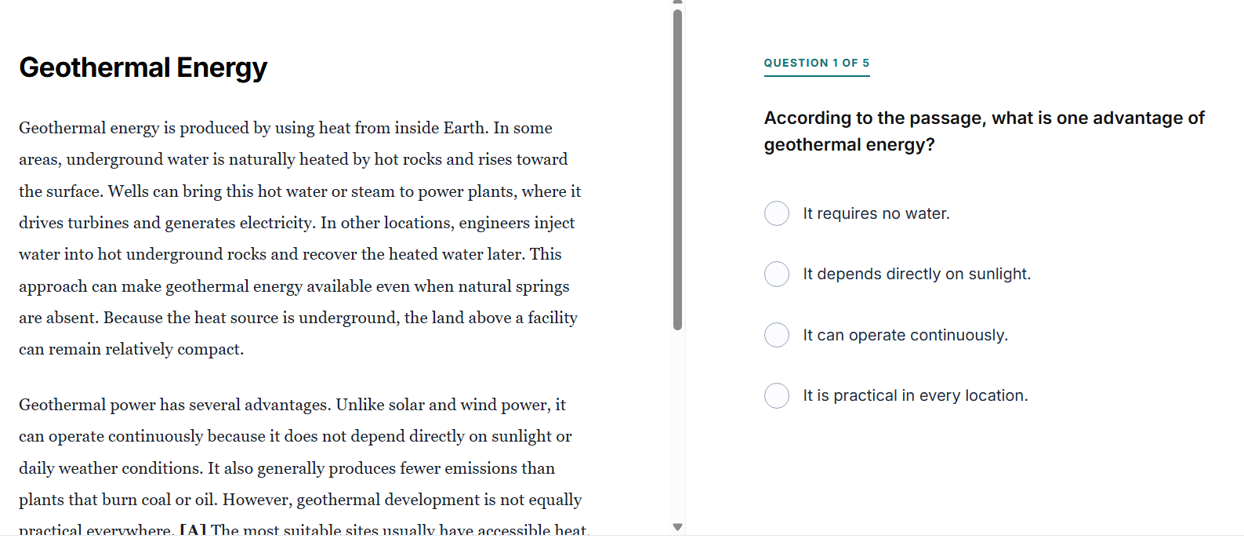Click the first paragraph starting "Geothermal energy is produced"
Viewport: 1244px width, 542px height.
coord(301,238)
